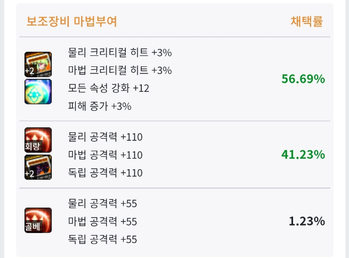Screen dimensions: 349x258
Task: Select the red 골베 enchant icon
Action: tap(38, 221)
